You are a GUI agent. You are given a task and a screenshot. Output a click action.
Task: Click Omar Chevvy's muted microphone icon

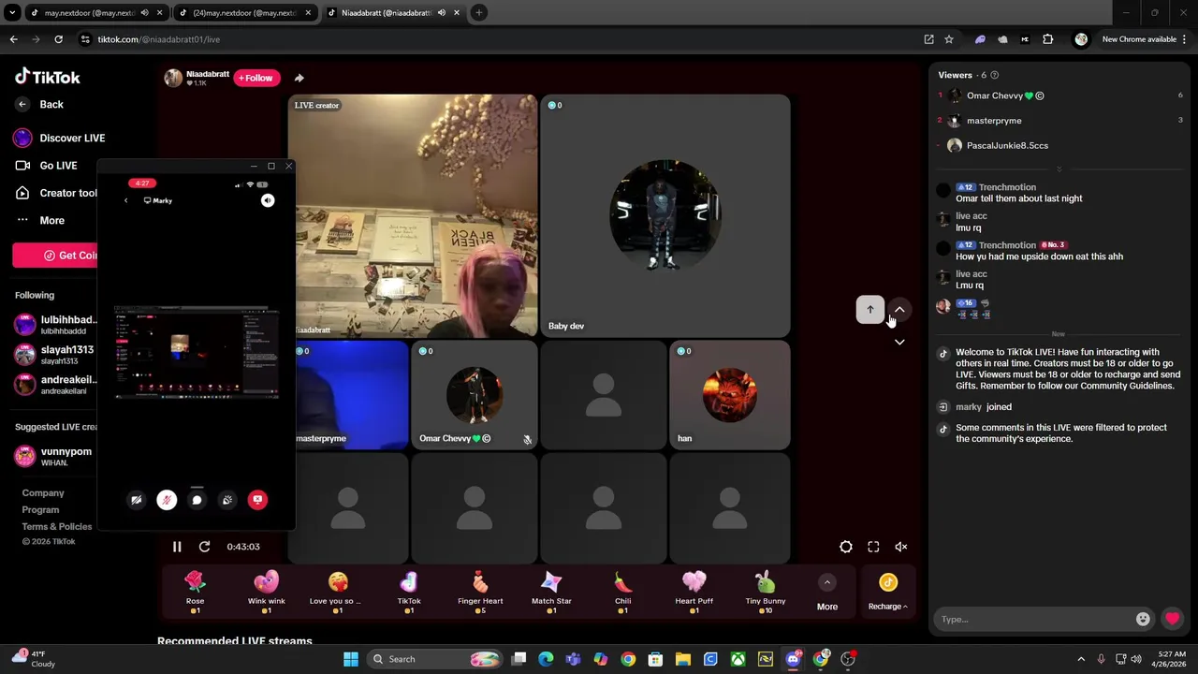pyautogui.click(x=527, y=439)
